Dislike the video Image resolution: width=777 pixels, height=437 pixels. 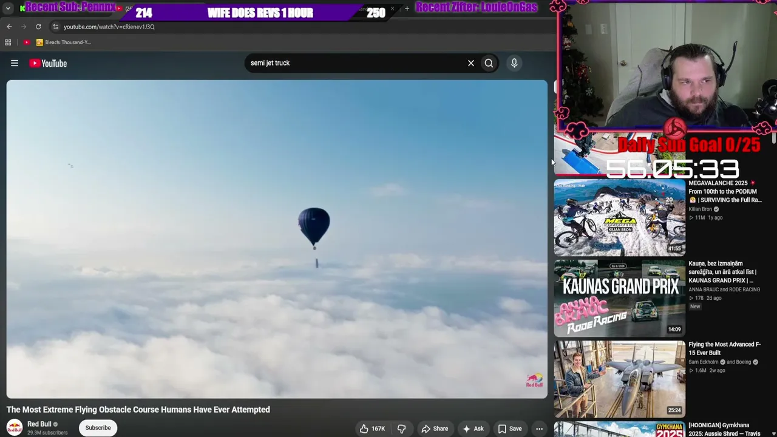(401, 429)
